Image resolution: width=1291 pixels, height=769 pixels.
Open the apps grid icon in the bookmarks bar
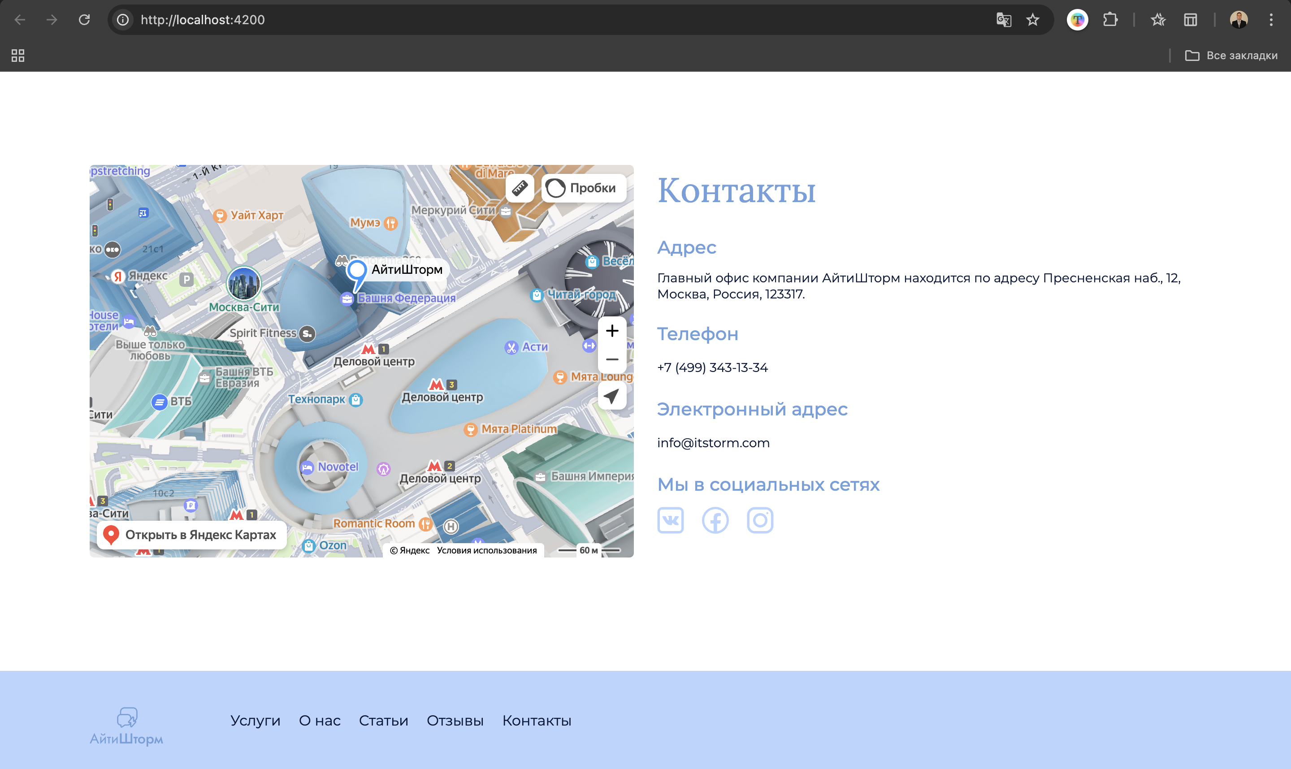click(18, 56)
